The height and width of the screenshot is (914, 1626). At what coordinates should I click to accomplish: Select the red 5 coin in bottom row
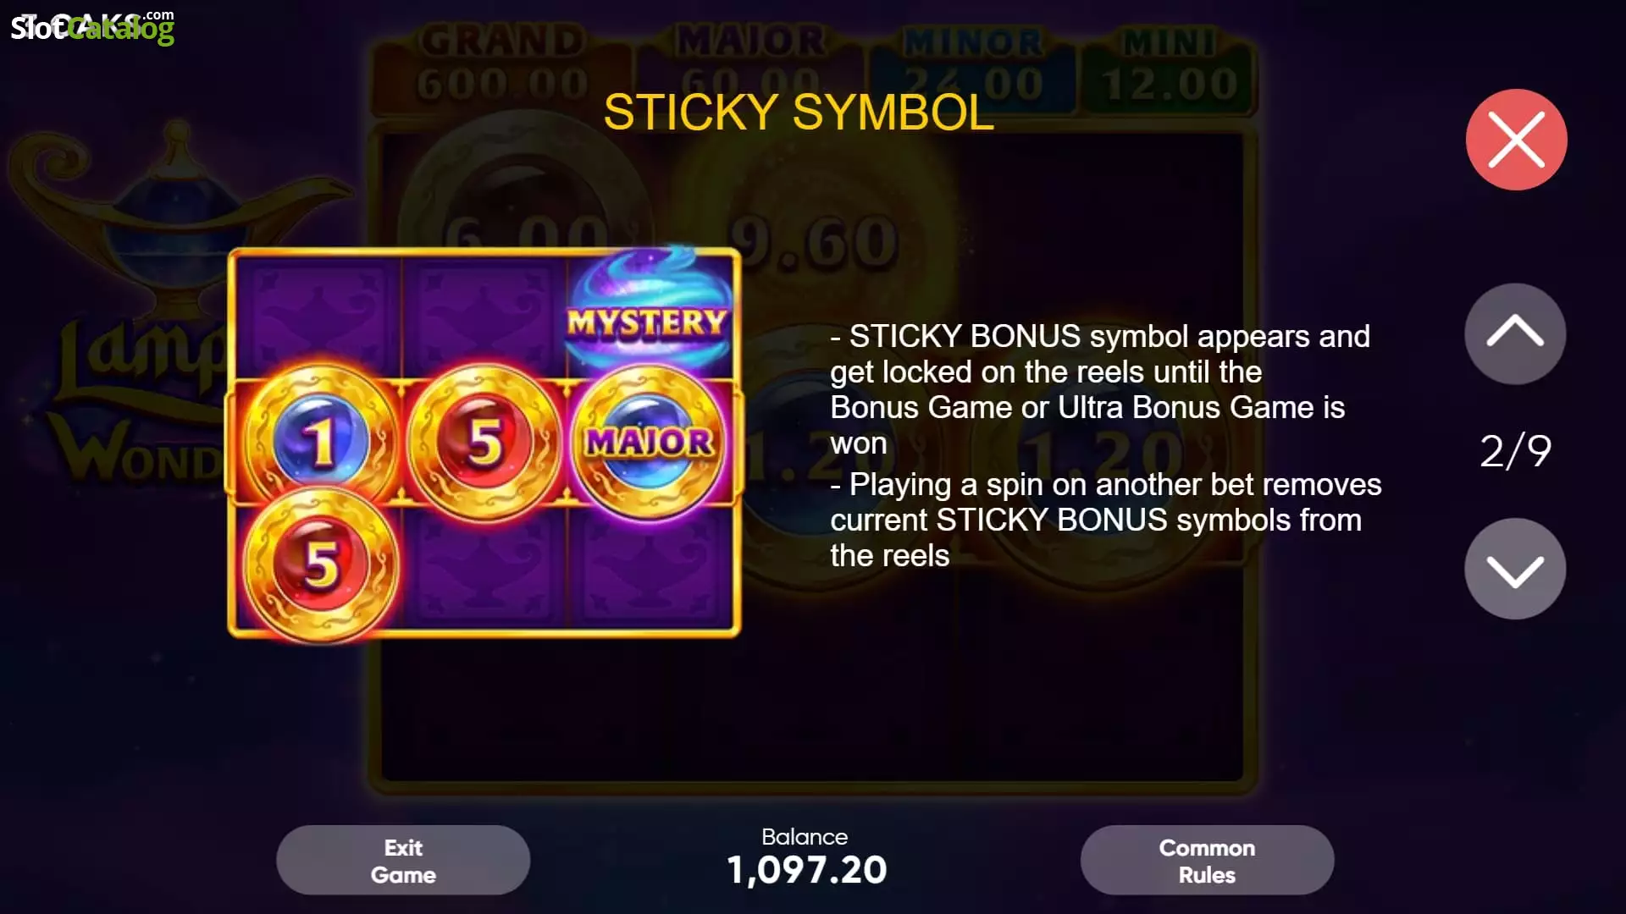point(320,564)
